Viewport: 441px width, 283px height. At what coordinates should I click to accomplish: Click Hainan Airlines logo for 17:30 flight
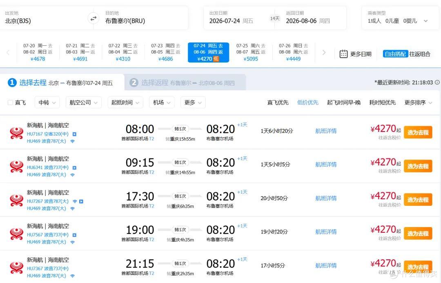17,200
